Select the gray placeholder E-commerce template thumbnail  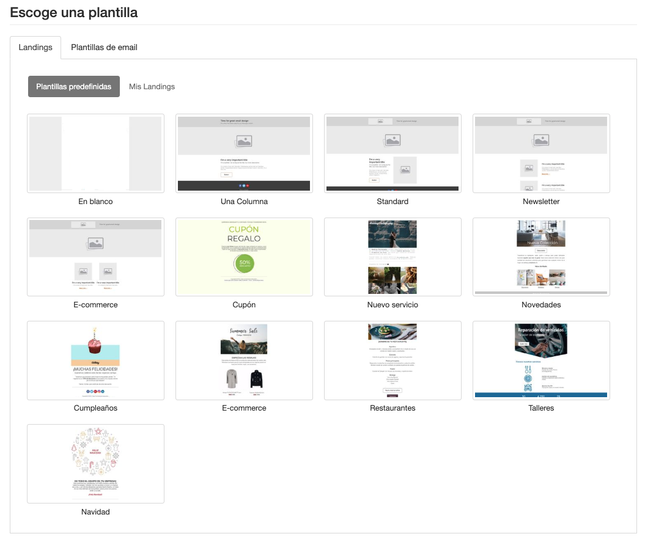click(95, 257)
